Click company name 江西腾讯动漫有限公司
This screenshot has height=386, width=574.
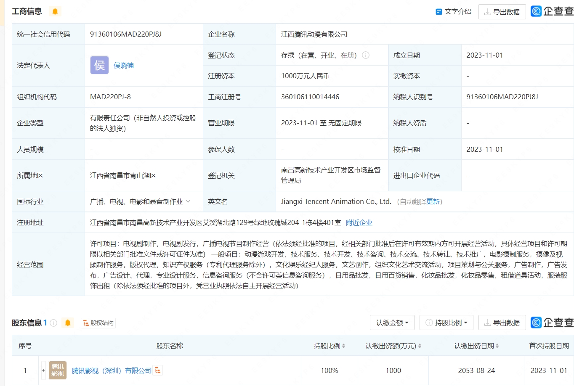[314, 34]
